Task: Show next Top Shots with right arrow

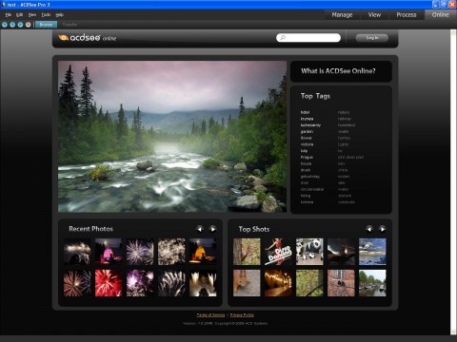Action: [383, 229]
